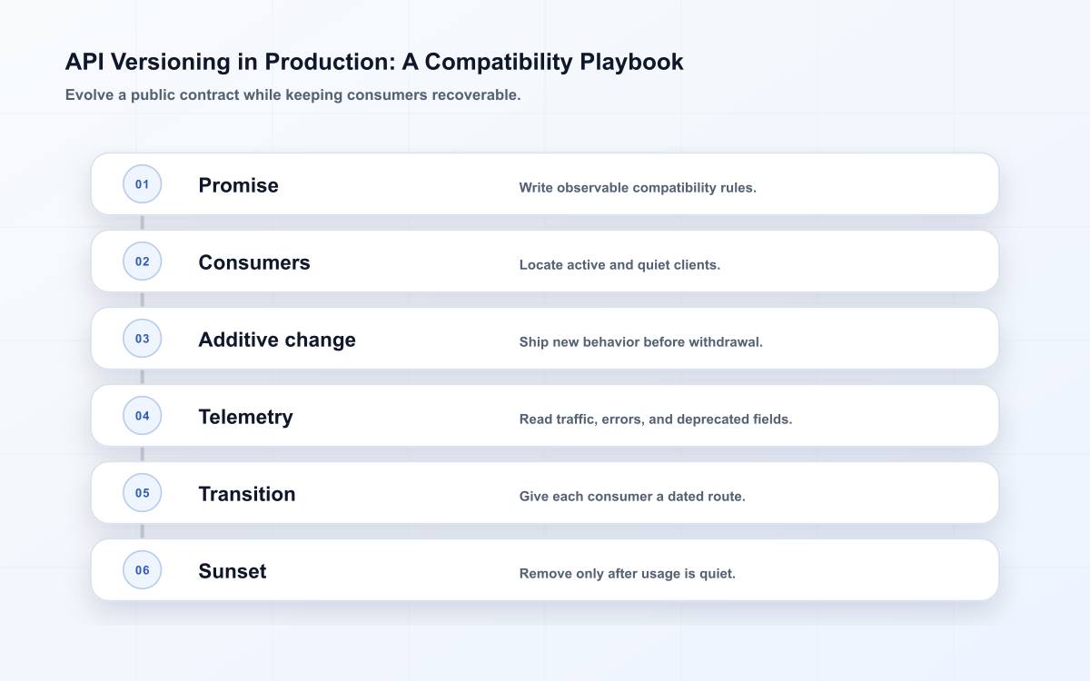Choose the Additive change heading
1090x681 pixels.
tap(277, 340)
